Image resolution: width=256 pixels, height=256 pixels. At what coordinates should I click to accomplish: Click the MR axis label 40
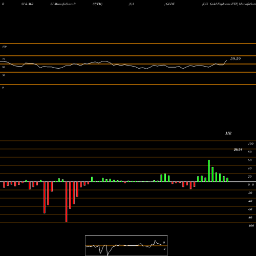pos(250,168)
